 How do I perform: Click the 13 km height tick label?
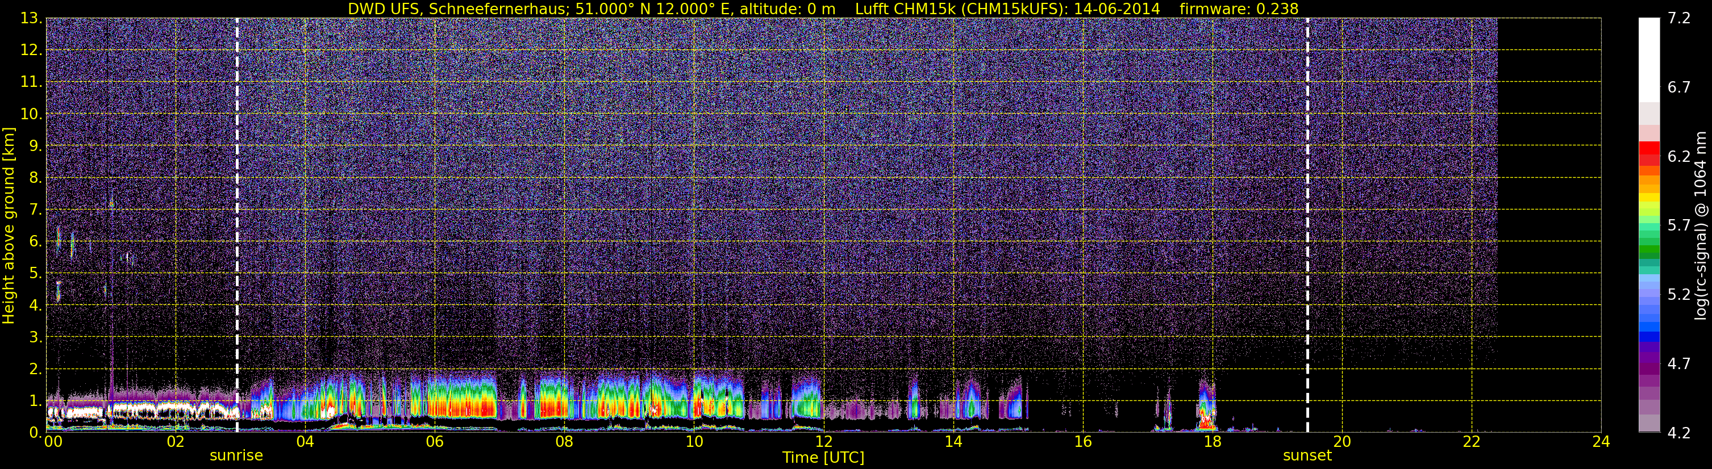(31, 19)
